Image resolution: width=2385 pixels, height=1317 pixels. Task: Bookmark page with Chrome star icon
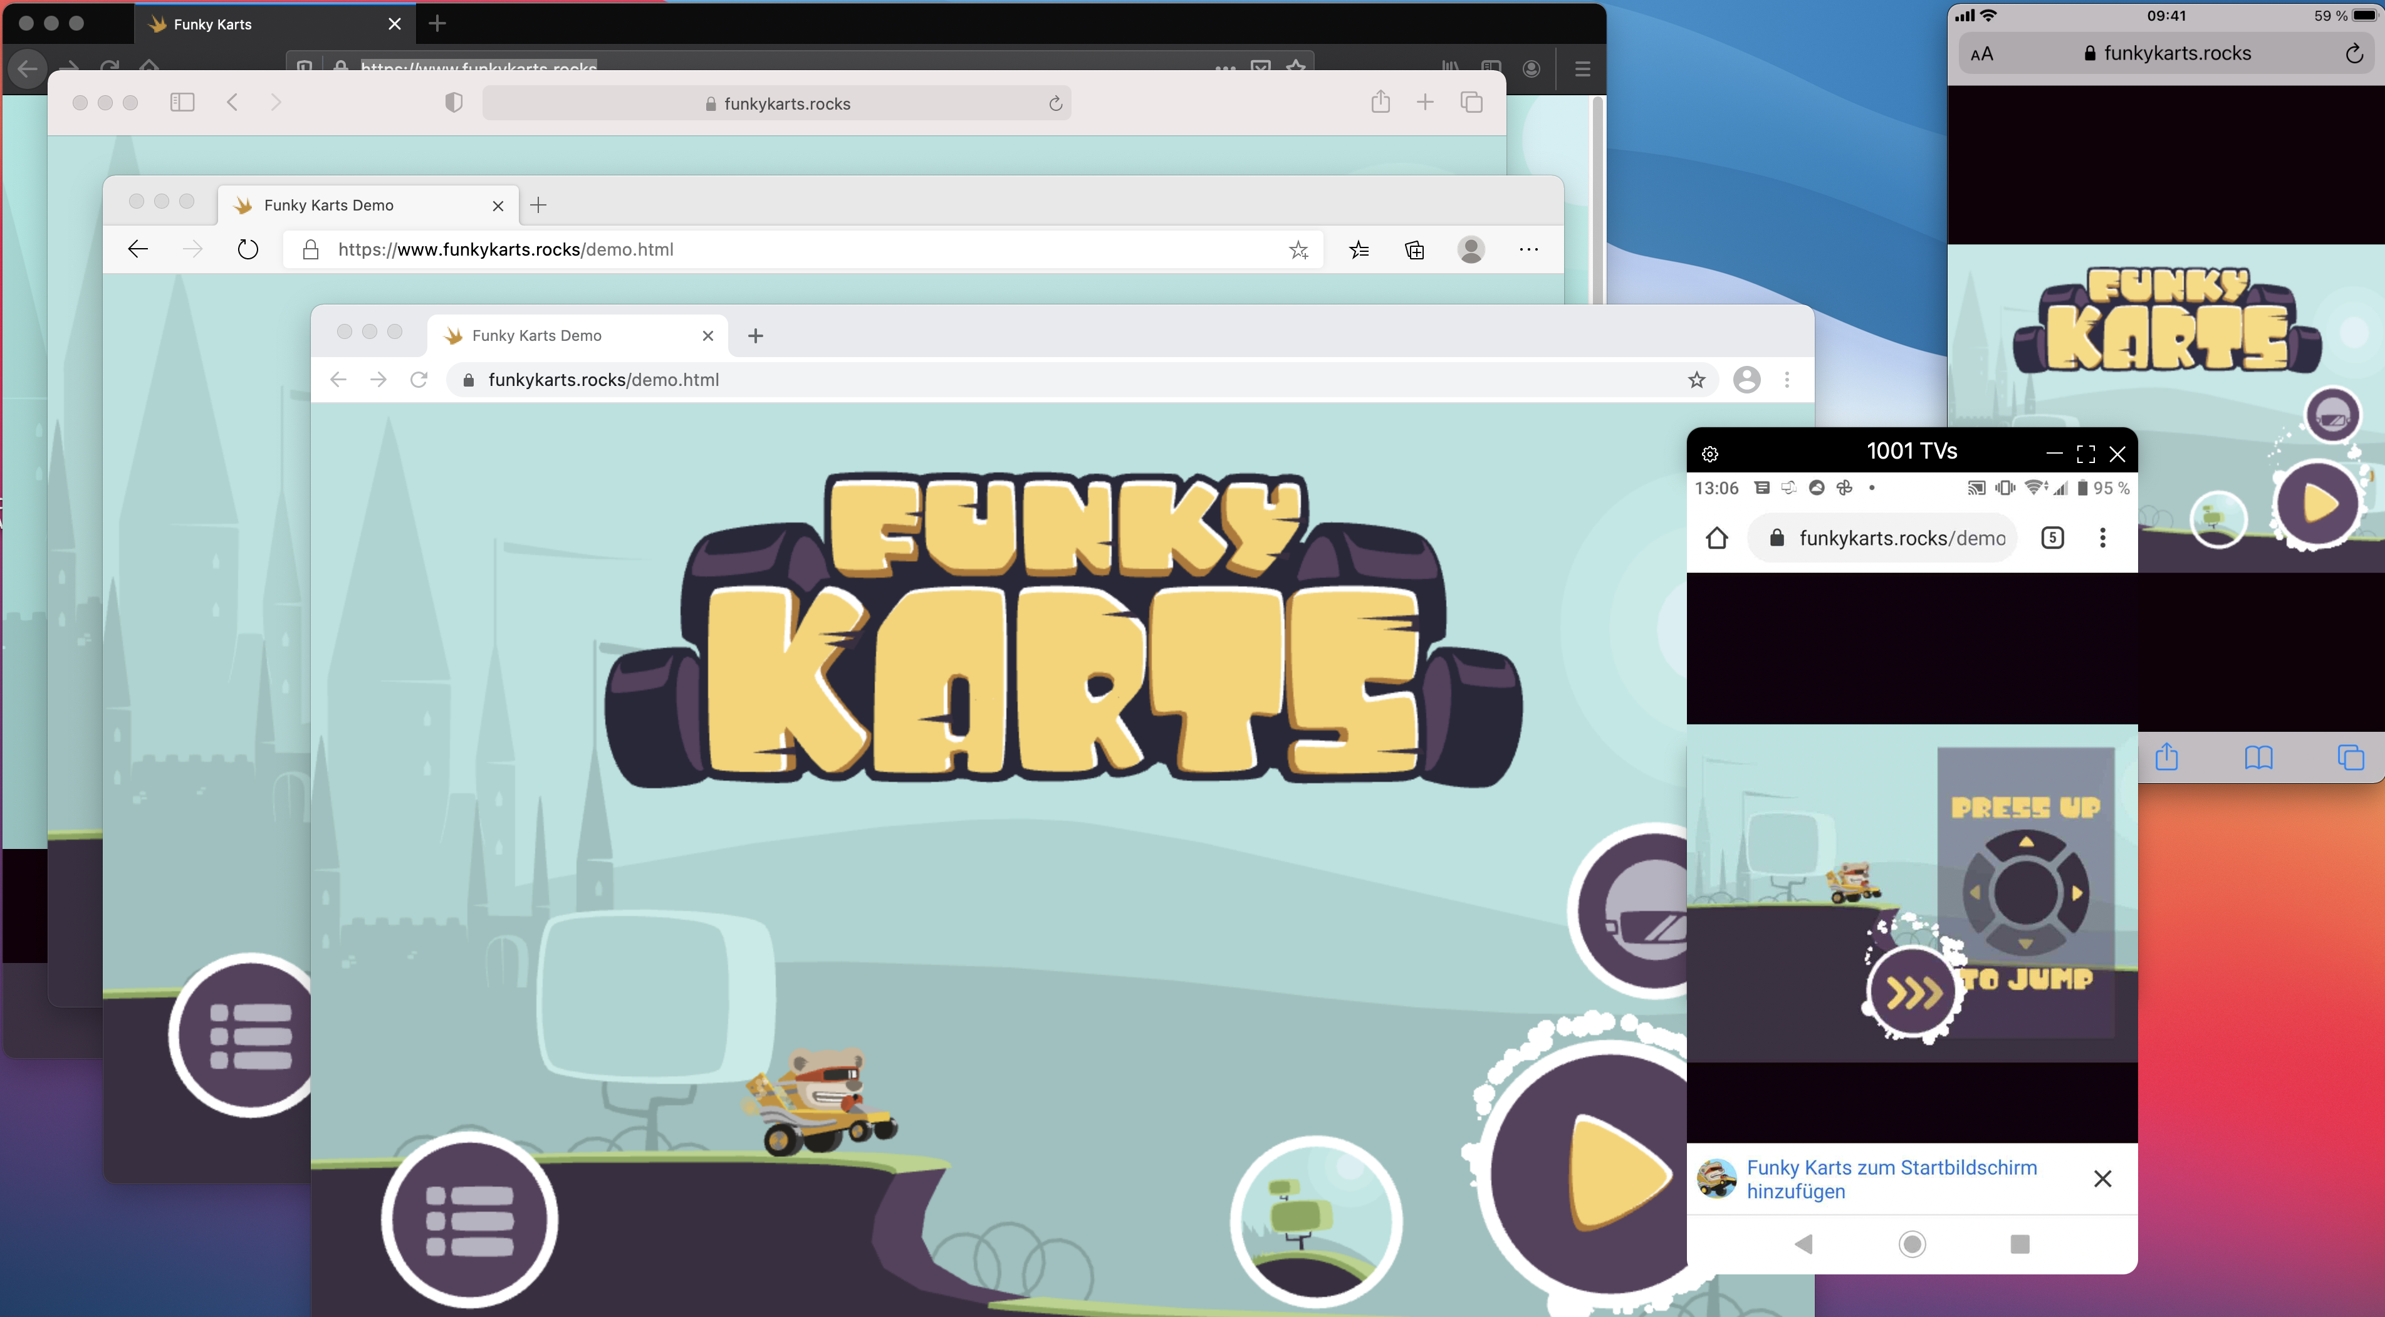click(x=1696, y=380)
